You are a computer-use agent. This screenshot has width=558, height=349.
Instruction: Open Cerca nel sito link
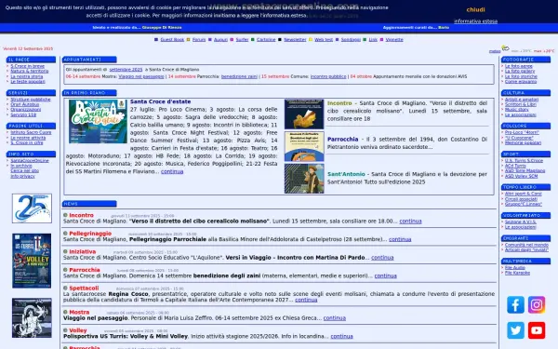pyautogui.click(x=24, y=170)
